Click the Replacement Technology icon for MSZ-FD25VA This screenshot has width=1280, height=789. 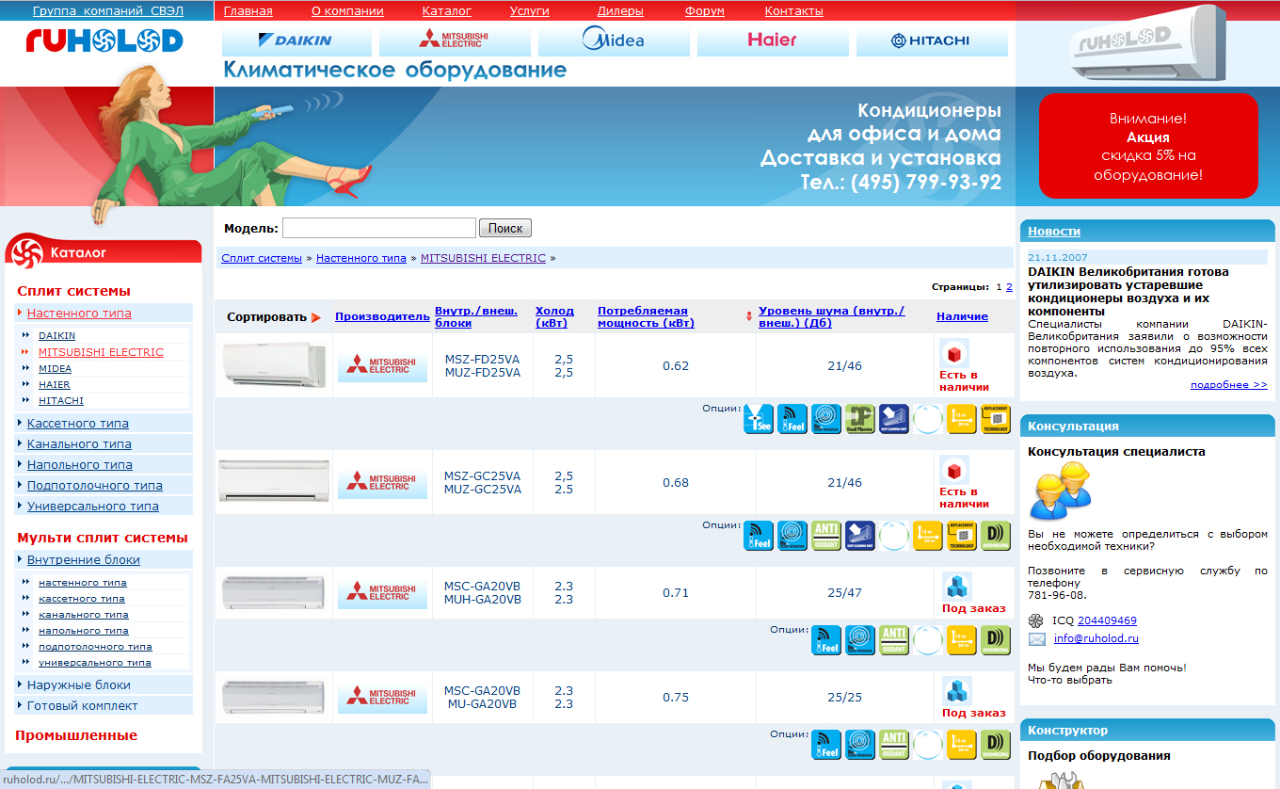point(996,419)
